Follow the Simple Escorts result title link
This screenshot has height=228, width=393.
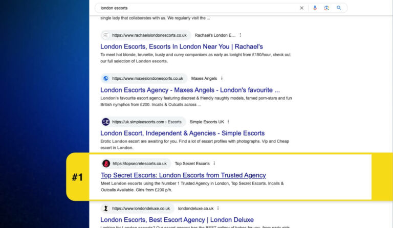pos(182,133)
